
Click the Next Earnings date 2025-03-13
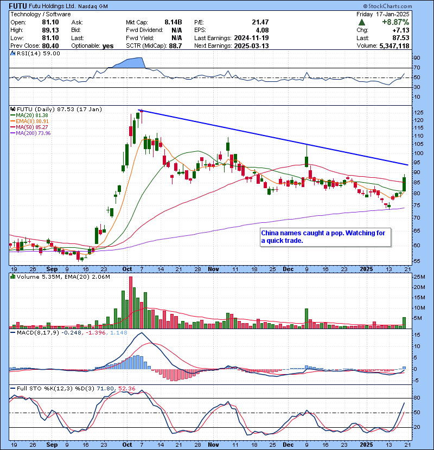point(252,46)
